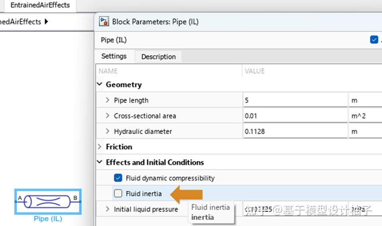Expand the Cross-sectional area row

coord(107,116)
